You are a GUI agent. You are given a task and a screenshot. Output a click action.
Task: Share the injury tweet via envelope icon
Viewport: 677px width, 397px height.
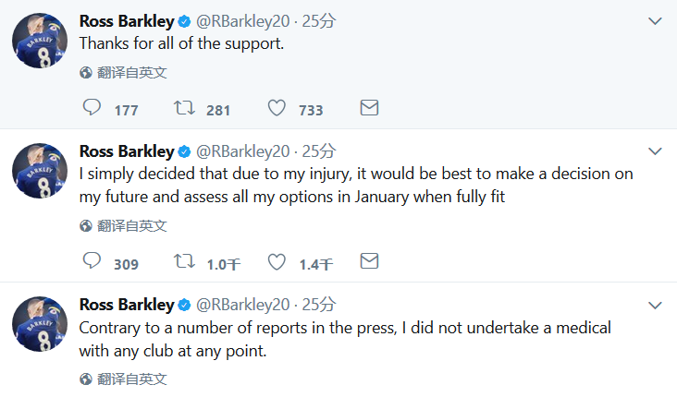coord(369,261)
